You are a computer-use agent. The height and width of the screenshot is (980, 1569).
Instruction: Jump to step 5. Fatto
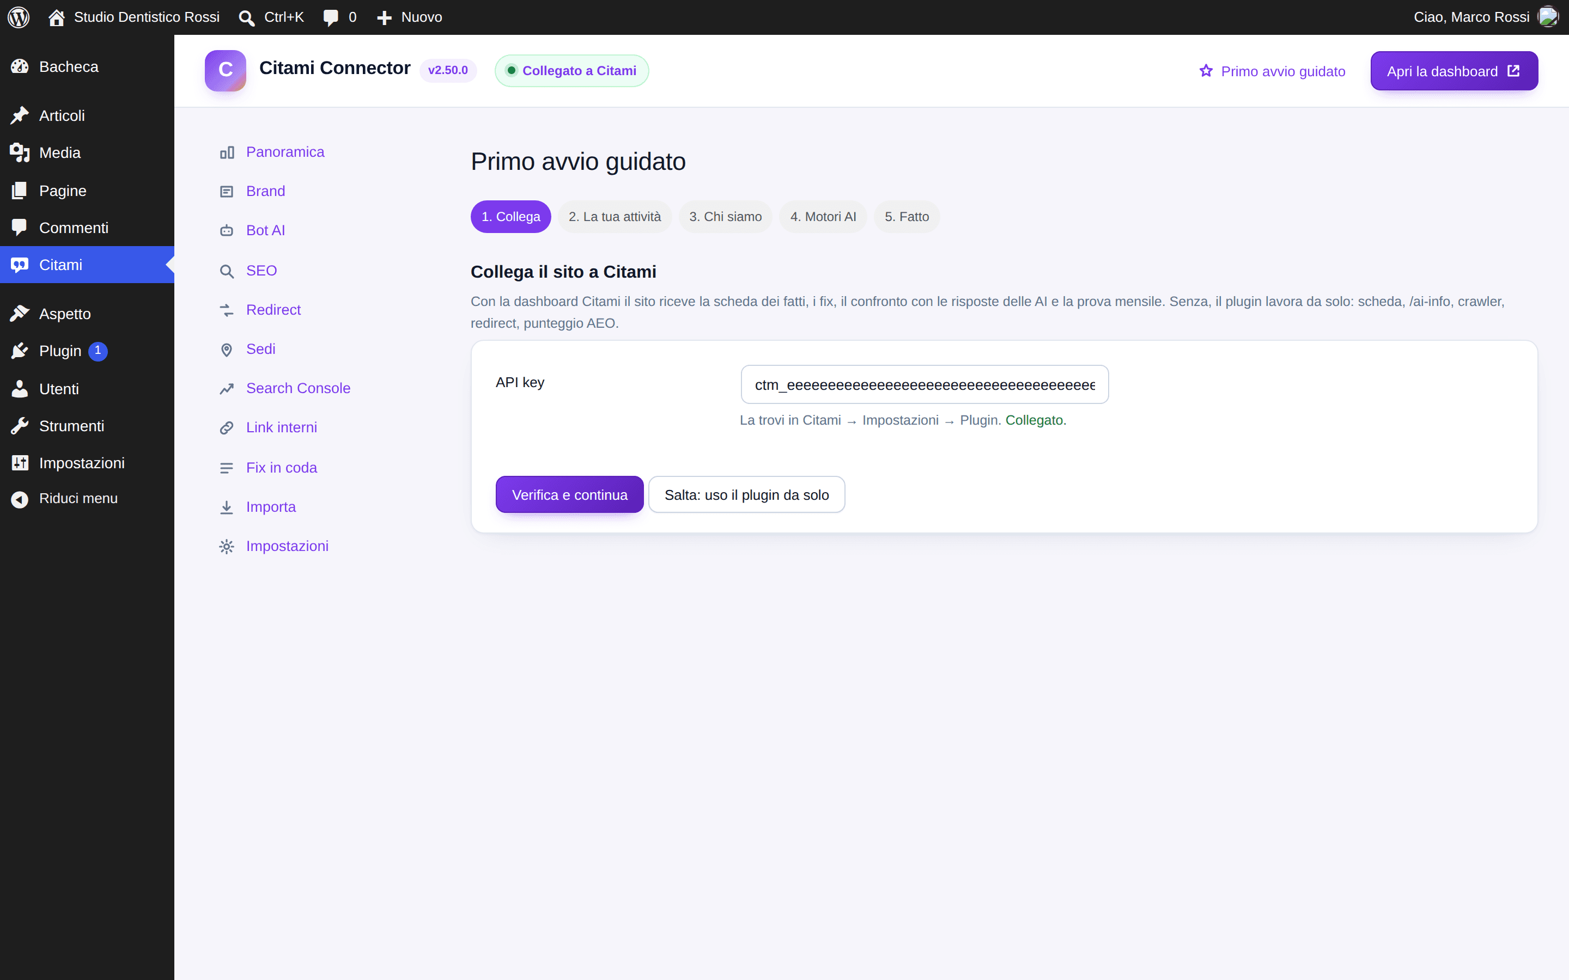(x=907, y=217)
